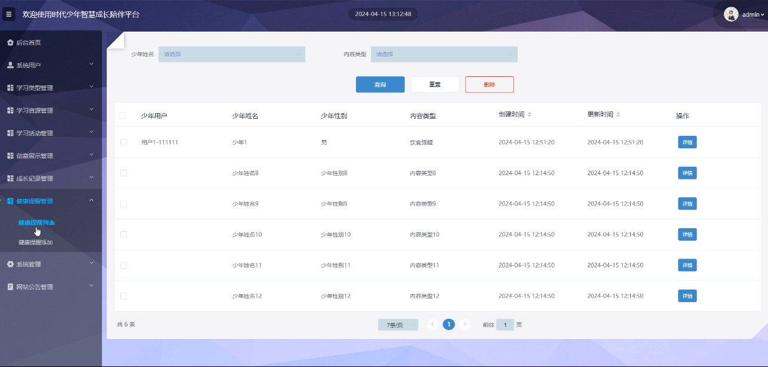Click the 前往 page number input

[x=505, y=325]
